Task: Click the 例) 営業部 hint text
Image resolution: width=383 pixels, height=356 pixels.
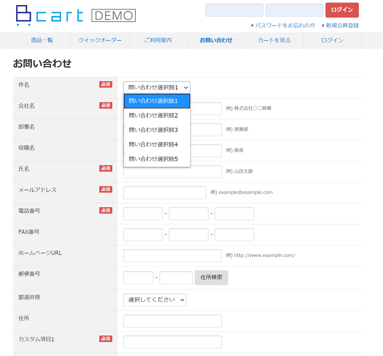Action: (x=237, y=129)
